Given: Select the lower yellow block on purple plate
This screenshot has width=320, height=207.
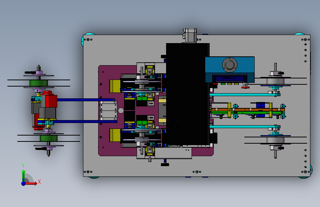Looking at the screenshot, I should click(x=115, y=135).
